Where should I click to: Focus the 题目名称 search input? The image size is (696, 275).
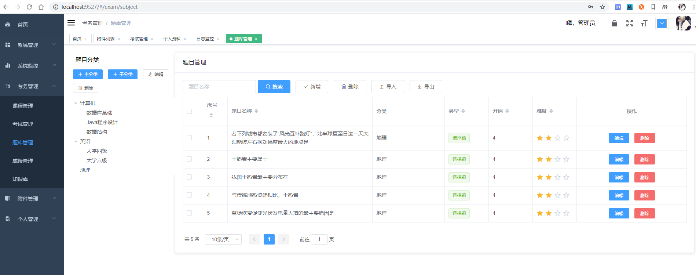(219, 87)
